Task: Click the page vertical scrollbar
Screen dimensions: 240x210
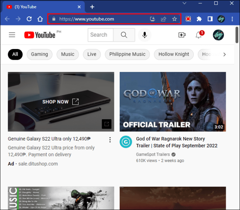Action: tap(237, 35)
